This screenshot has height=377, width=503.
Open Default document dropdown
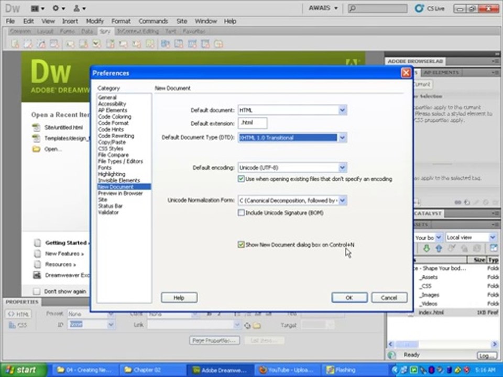(342, 110)
